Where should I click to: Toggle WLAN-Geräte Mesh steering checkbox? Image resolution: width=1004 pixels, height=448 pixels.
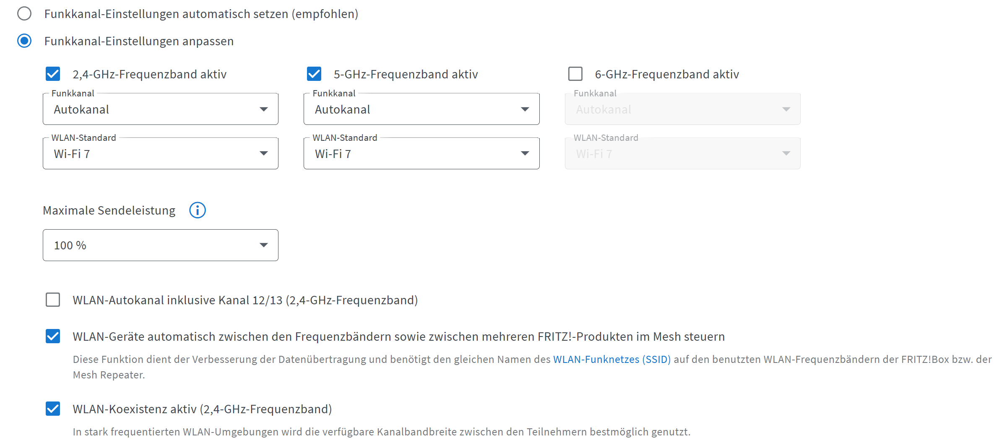point(53,337)
